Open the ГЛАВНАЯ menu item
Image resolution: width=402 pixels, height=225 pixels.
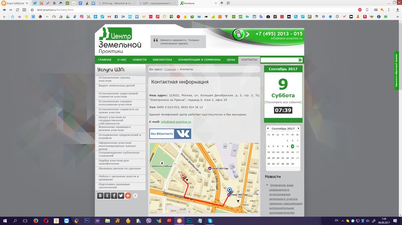tap(104, 60)
